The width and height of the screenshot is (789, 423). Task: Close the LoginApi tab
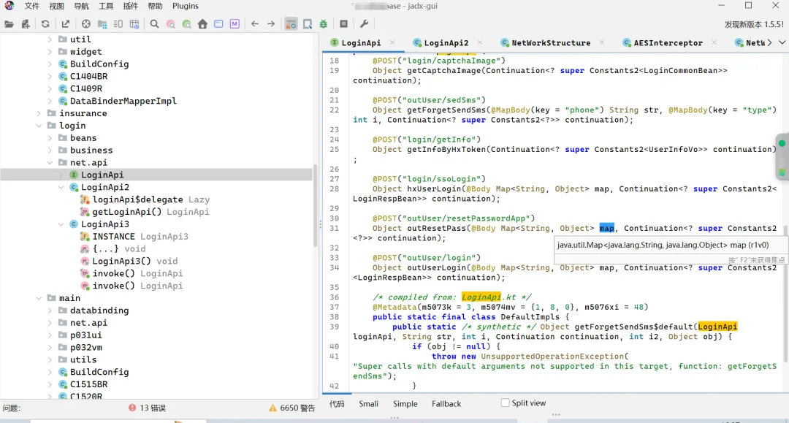click(392, 42)
